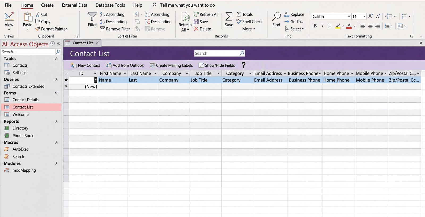Copy selection using Copy icon

point(38,21)
